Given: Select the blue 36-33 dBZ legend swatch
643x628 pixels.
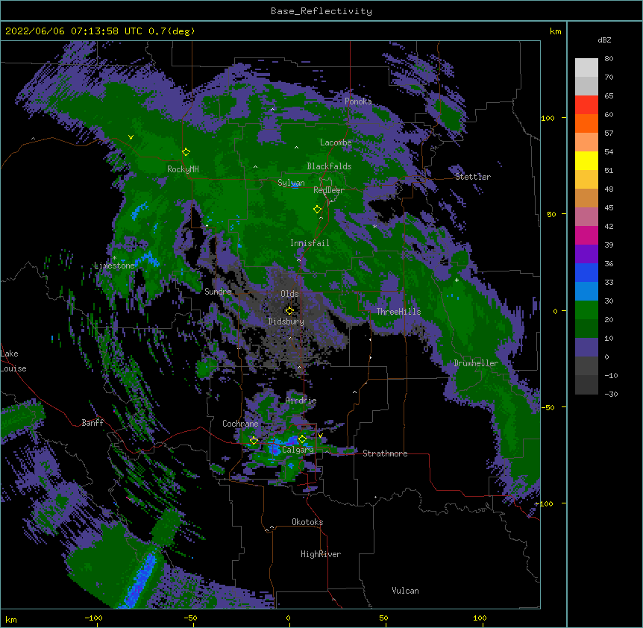Looking at the screenshot, I should (x=586, y=272).
